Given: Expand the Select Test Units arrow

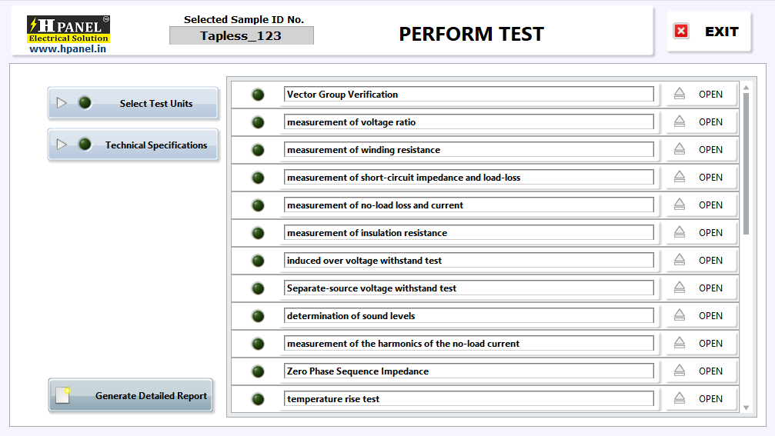Looking at the screenshot, I should pyautogui.click(x=62, y=103).
